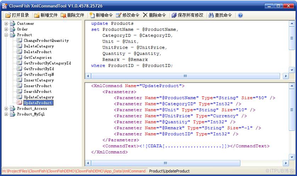The image size is (297, 176).
Task: Click the InsertProduct command icon
Action: click(19, 86)
